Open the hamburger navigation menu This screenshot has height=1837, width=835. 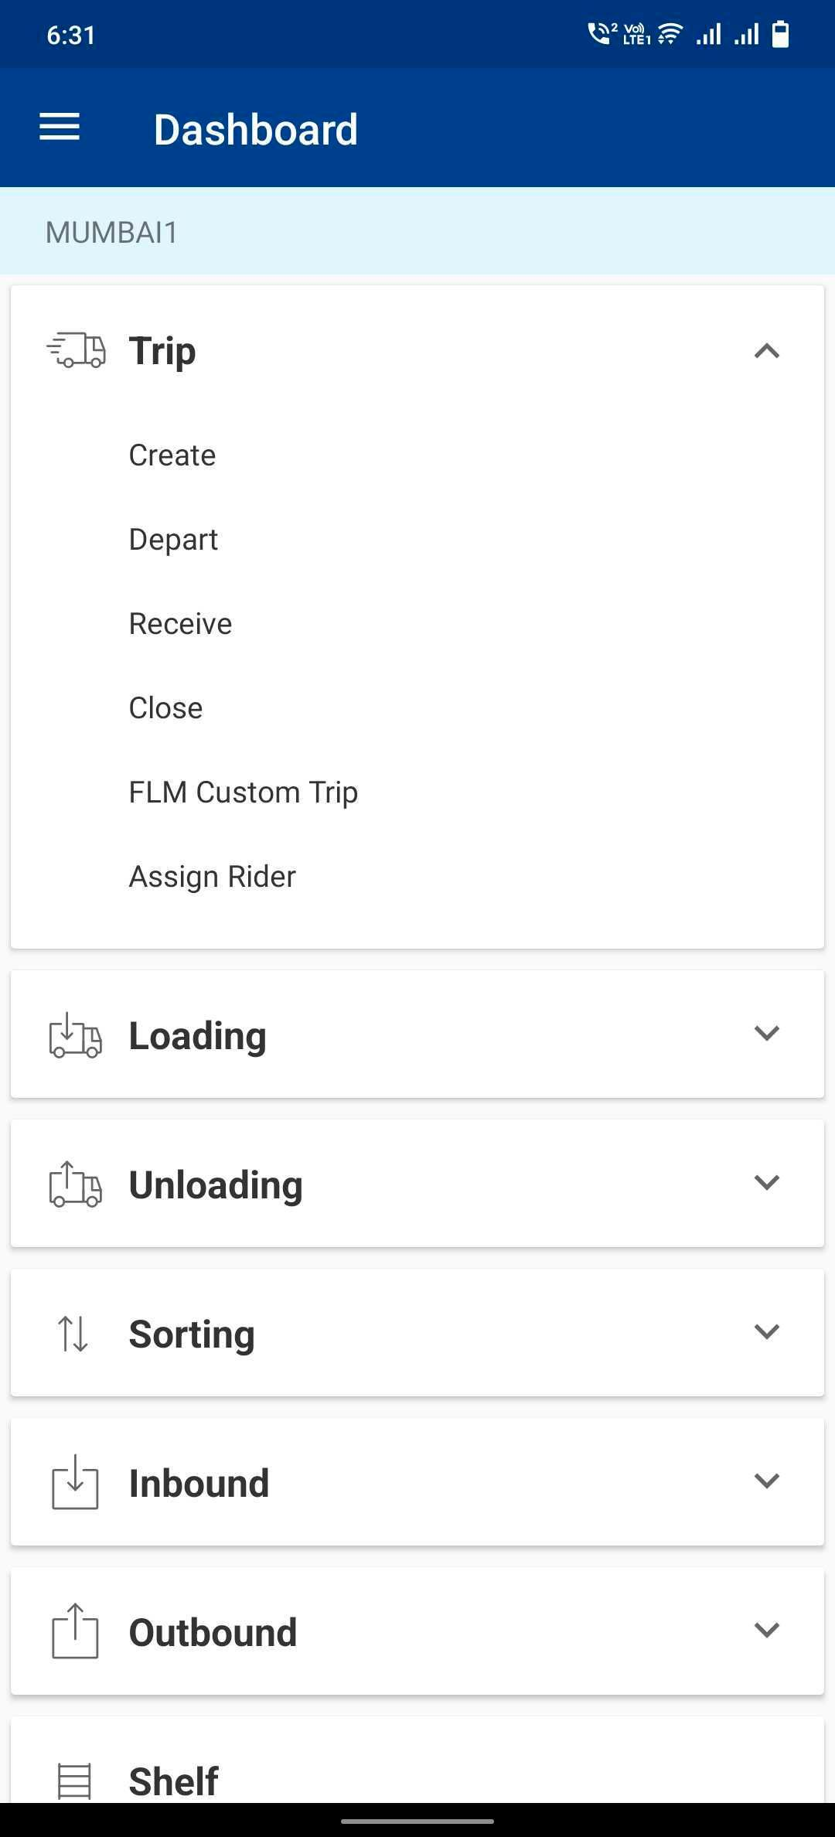point(60,128)
